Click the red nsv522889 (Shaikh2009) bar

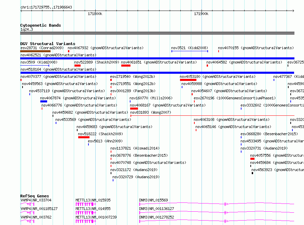pyautogui.click(x=77, y=66)
